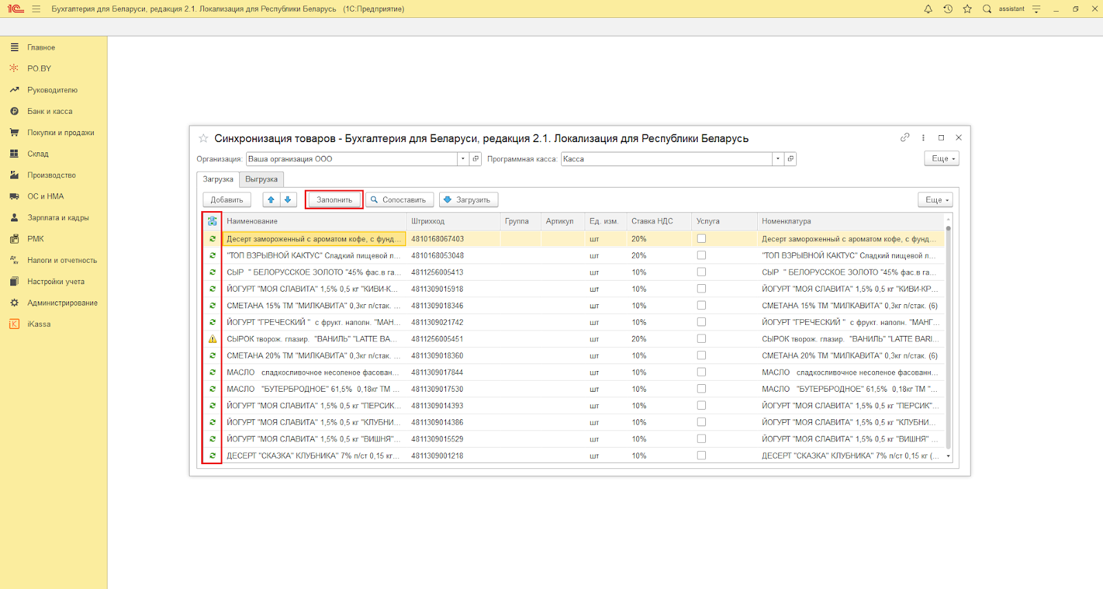Screen dimensions: 1103x589
Task: Click the Организация input field
Action: [x=352, y=159]
